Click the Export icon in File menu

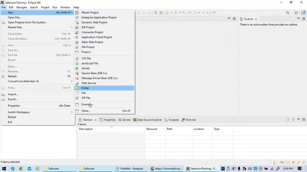3,99
